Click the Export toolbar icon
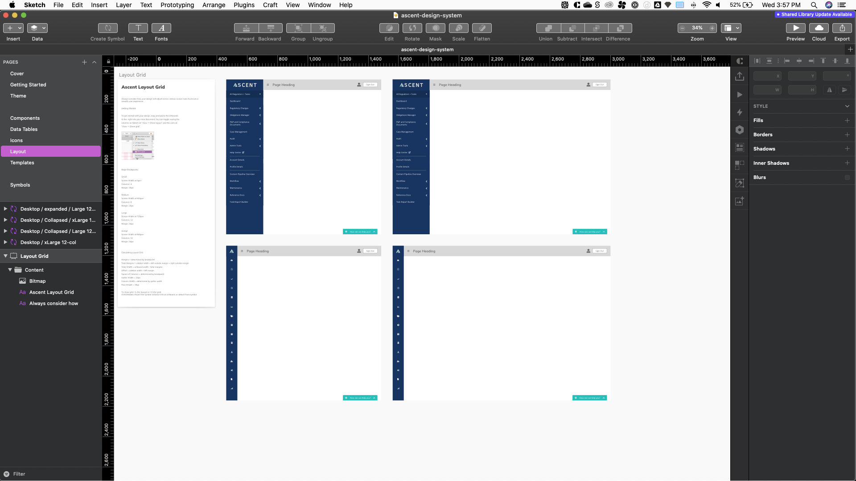The height and width of the screenshot is (481, 856). [842, 28]
